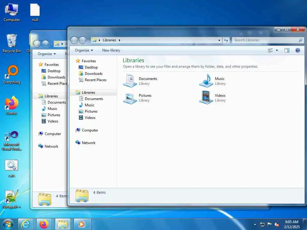Image resolution: width=307 pixels, height=230 pixels.
Task: Click the muted volume tray icon
Action: [x=277, y=225]
